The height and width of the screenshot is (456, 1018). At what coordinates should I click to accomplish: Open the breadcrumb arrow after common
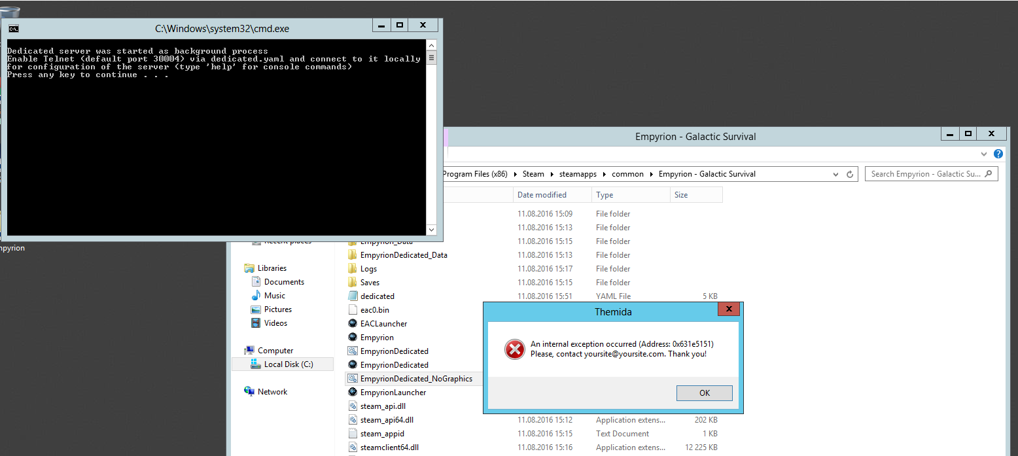point(651,175)
